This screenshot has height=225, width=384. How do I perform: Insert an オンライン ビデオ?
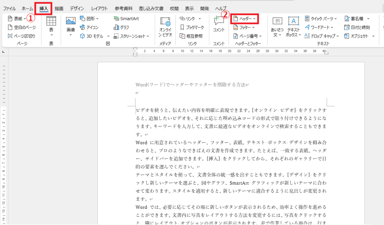[x=165, y=27]
